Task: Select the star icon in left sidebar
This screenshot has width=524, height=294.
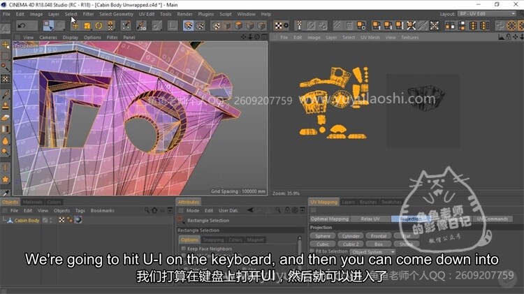Action: (x=6, y=179)
